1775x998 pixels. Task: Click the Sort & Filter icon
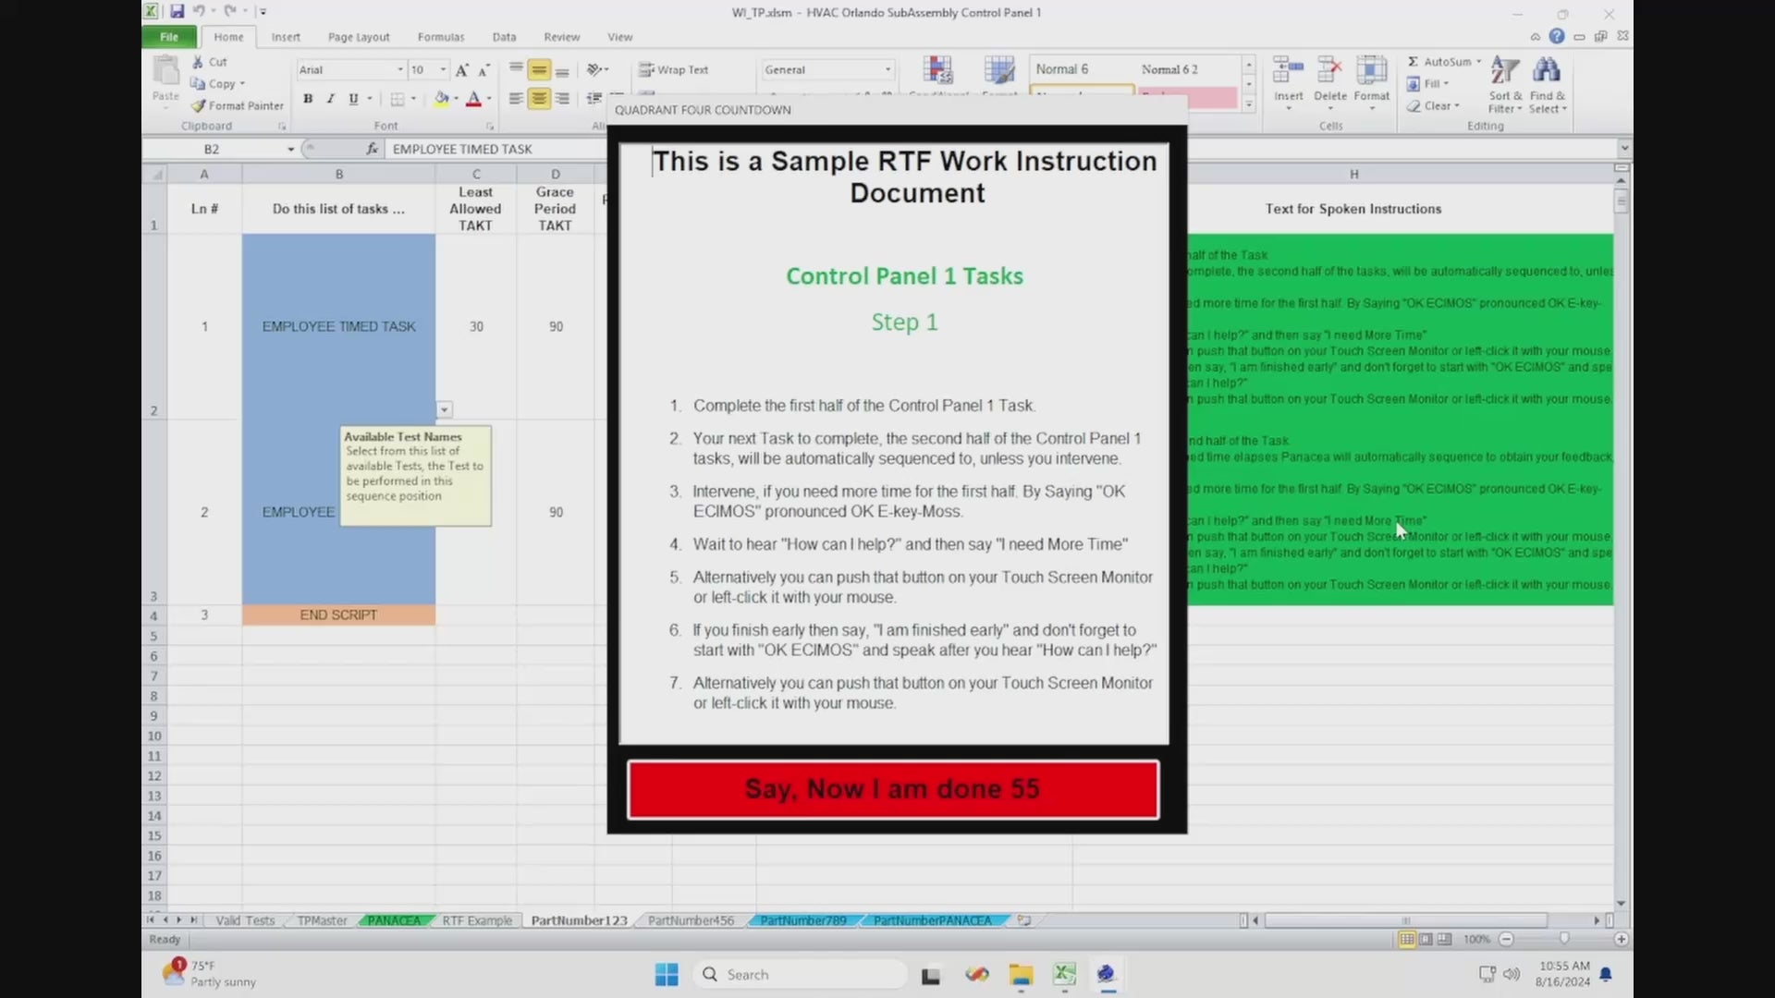[1504, 70]
